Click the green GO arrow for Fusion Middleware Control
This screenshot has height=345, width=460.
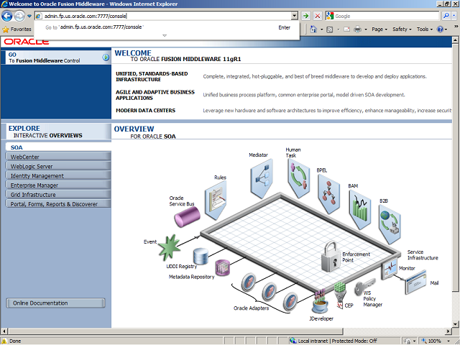(x=106, y=57)
